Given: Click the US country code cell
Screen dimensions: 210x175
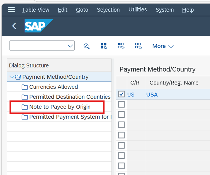Looking at the screenshot, I should click(x=136, y=94).
